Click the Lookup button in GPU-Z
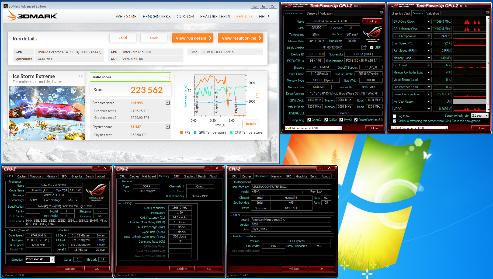The height and width of the screenshot is (279, 493). [372, 21]
